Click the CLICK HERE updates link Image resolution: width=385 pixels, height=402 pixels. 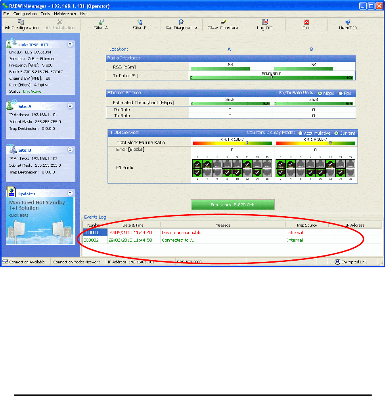(19, 215)
